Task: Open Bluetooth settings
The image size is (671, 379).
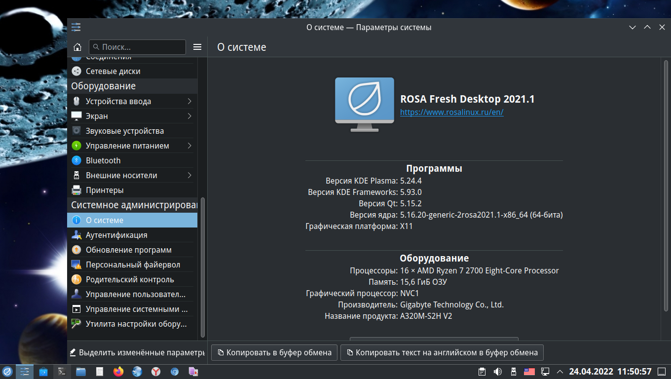Action: pyautogui.click(x=132, y=160)
